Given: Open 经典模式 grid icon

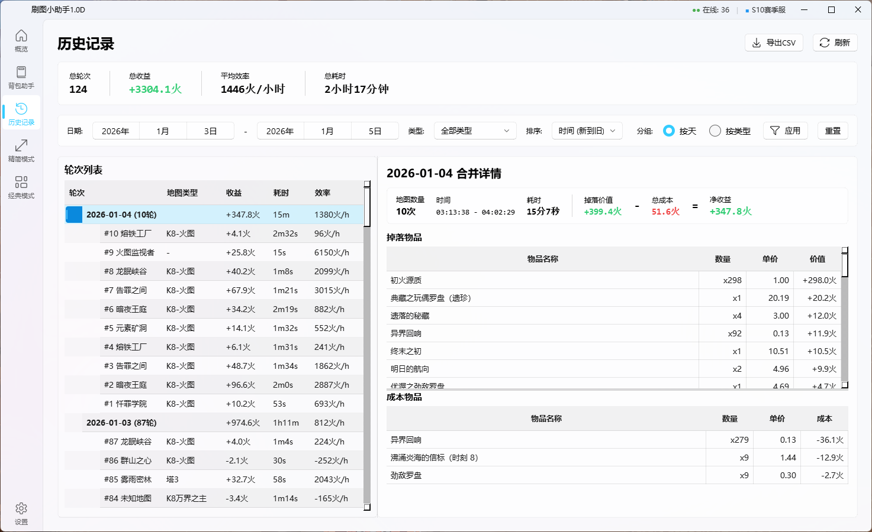Looking at the screenshot, I should (21, 187).
